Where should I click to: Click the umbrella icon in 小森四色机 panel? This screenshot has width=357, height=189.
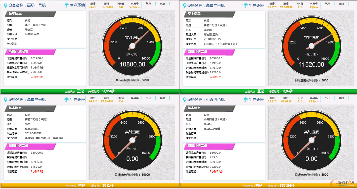(x=246, y=100)
